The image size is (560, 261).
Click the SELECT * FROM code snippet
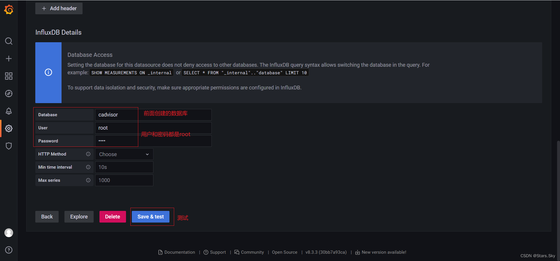(x=245, y=73)
